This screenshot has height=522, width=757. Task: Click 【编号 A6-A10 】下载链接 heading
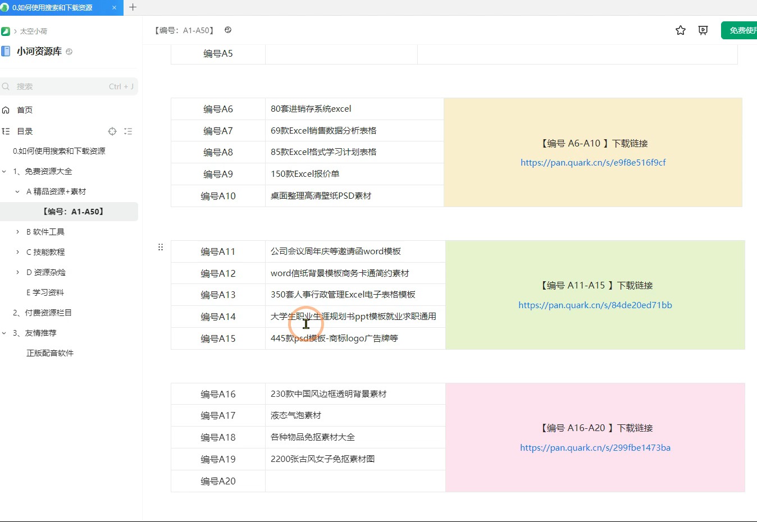coord(593,144)
